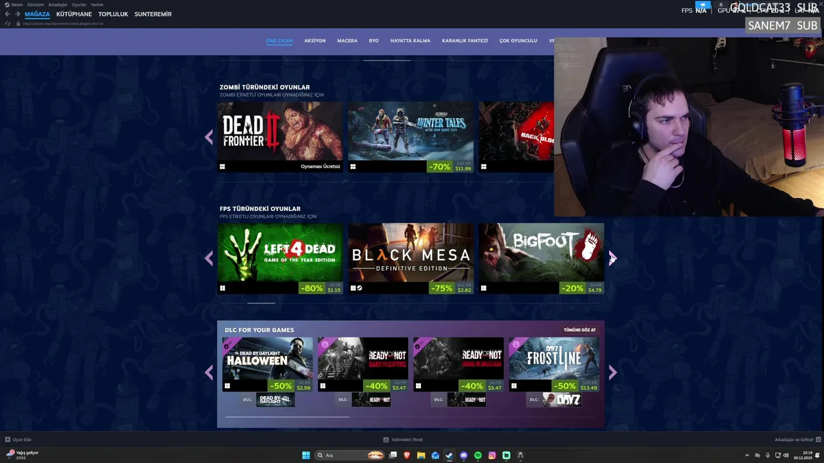824x463 pixels.
Task: Show previous FPS games with left arrow
Action: click(x=209, y=259)
